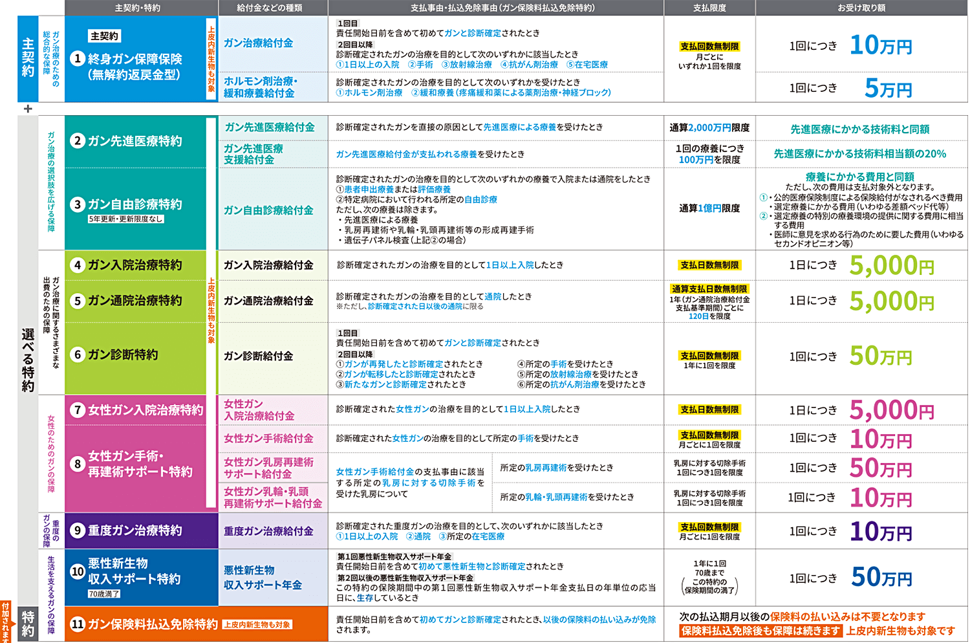
Task: Click the number 2 badge beside ガン先進医療特約
Action: coord(78,140)
